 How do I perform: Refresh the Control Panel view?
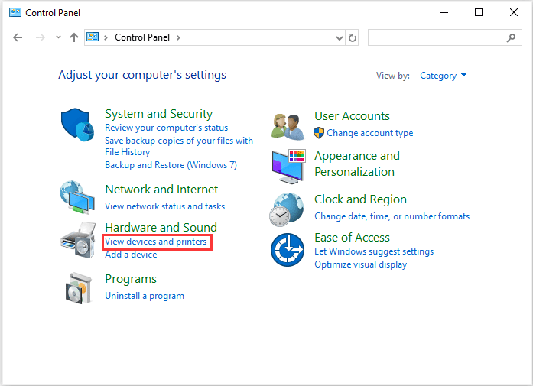point(353,37)
